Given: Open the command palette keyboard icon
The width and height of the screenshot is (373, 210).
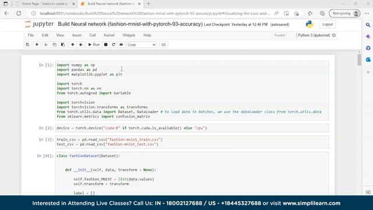Looking at the screenshot, I should click(x=163, y=45).
